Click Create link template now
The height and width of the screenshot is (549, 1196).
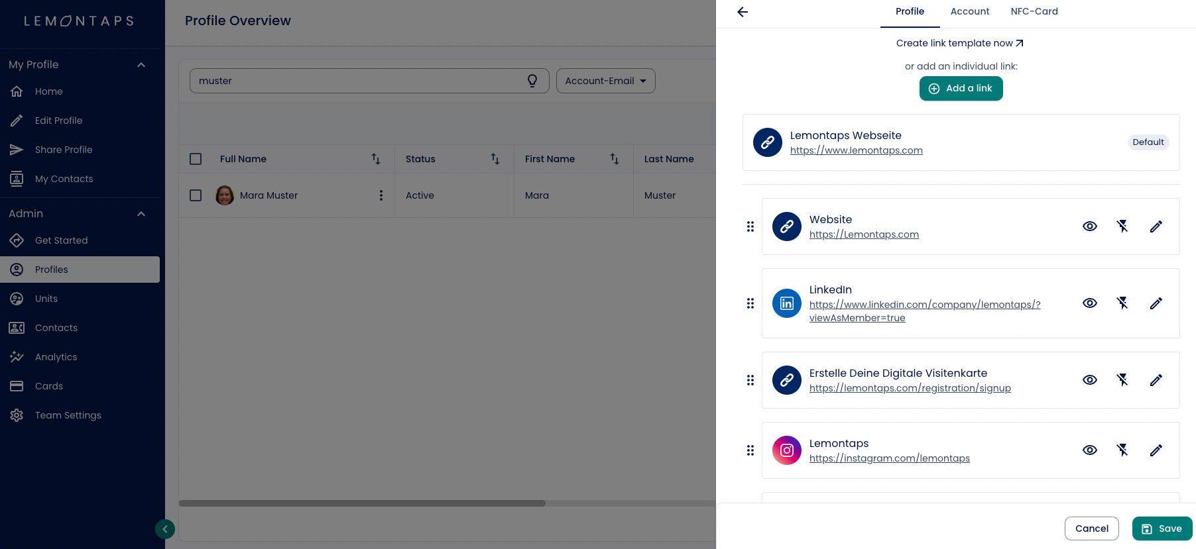coord(960,43)
